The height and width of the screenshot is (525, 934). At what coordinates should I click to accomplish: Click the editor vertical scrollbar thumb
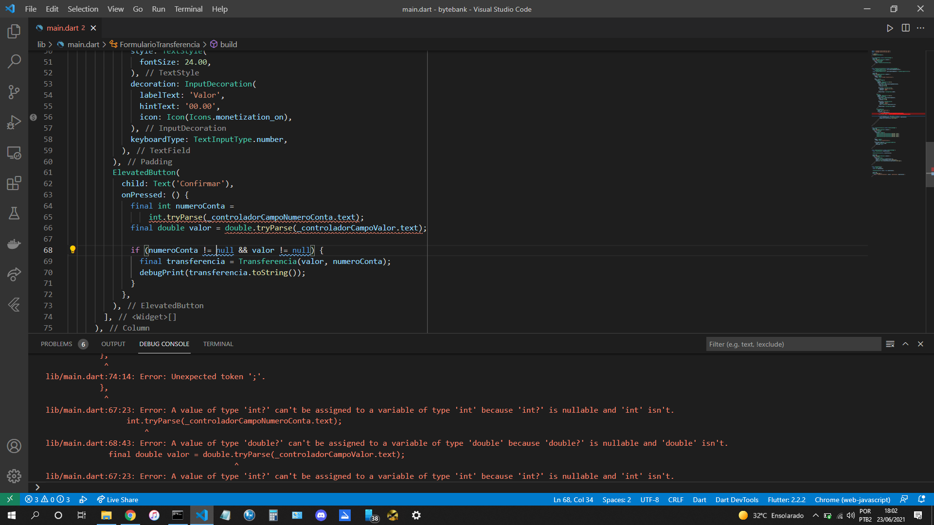(x=930, y=164)
